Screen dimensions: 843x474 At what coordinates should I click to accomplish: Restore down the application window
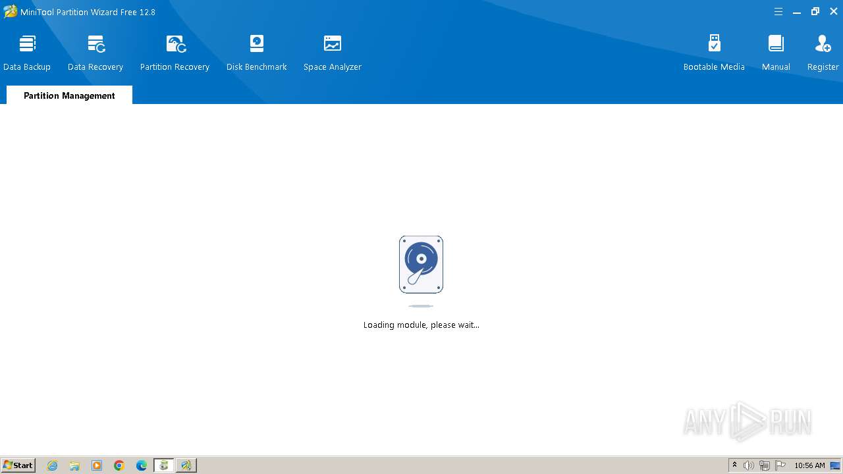[815, 12]
